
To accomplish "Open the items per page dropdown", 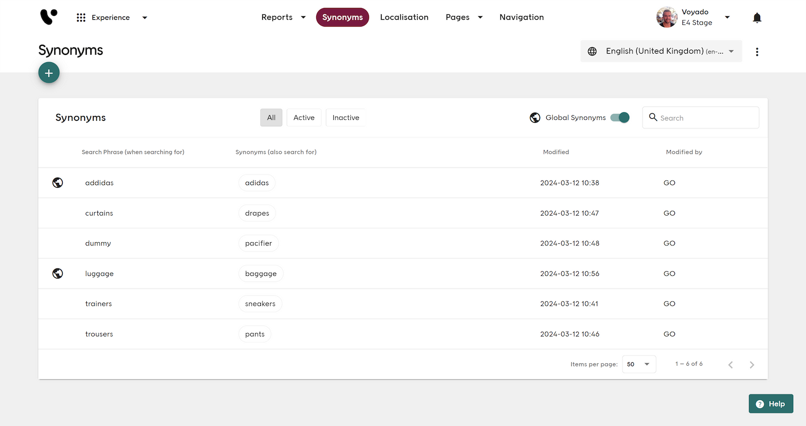I will 639,364.
